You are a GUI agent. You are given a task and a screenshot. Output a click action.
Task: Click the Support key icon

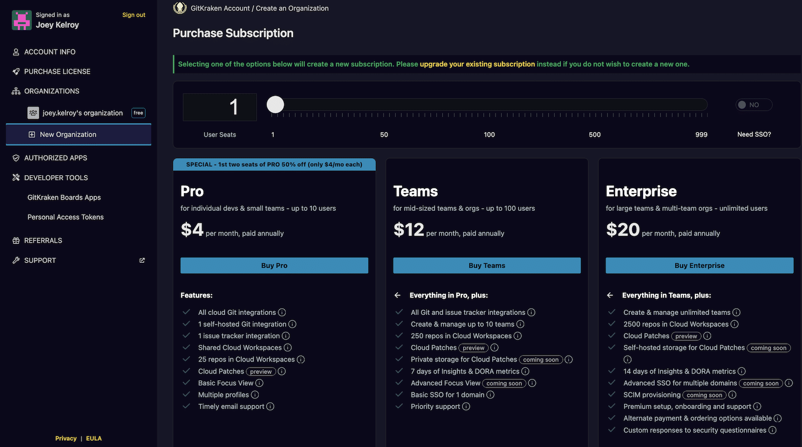pos(16,260)
